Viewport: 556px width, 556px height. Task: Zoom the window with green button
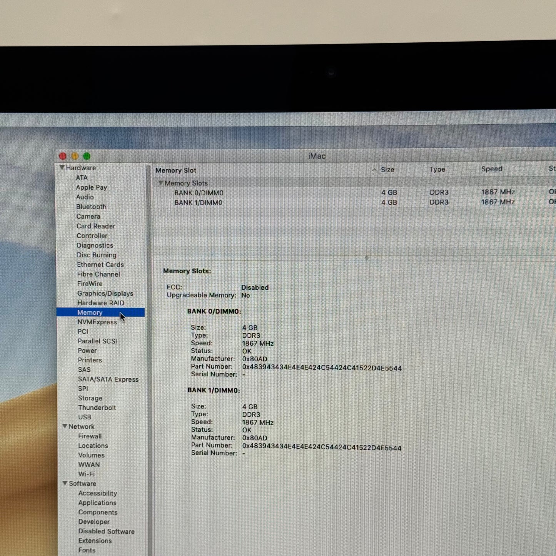[x=87, y=156]
